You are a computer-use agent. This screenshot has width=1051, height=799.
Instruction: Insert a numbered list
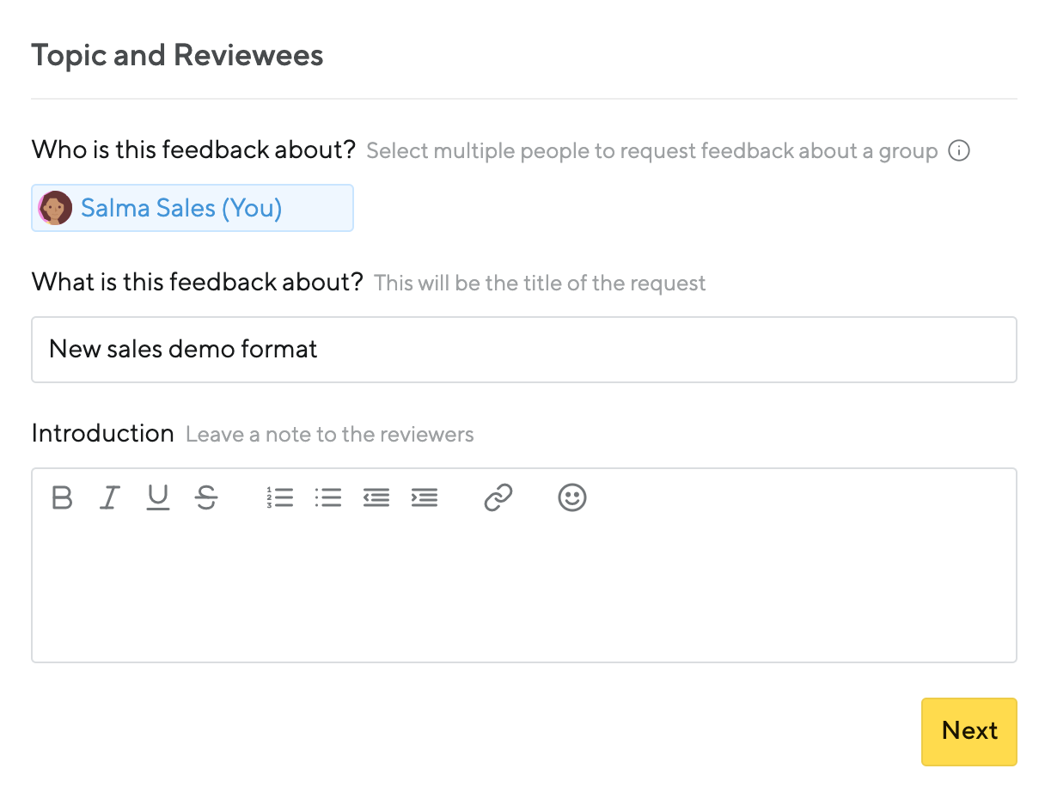(281, 497)
